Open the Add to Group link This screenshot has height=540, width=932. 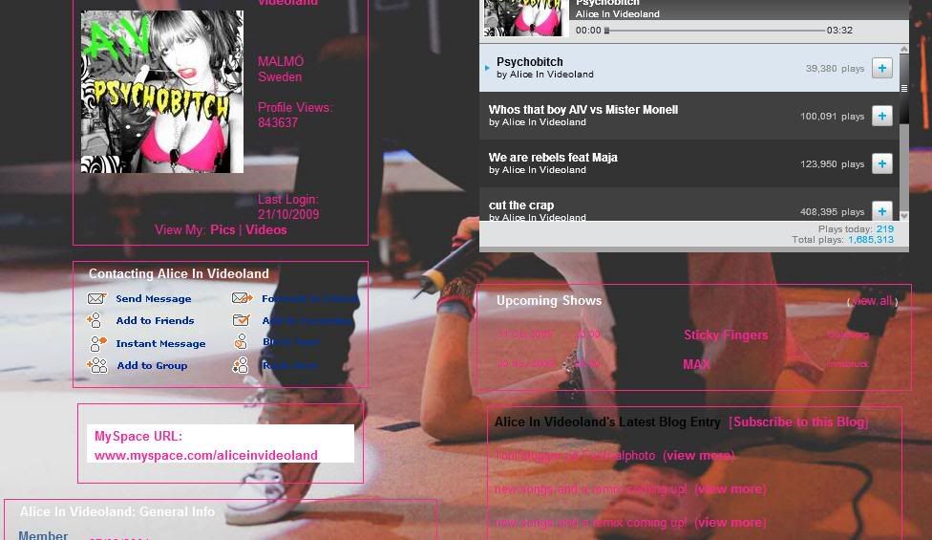(152, 366)
